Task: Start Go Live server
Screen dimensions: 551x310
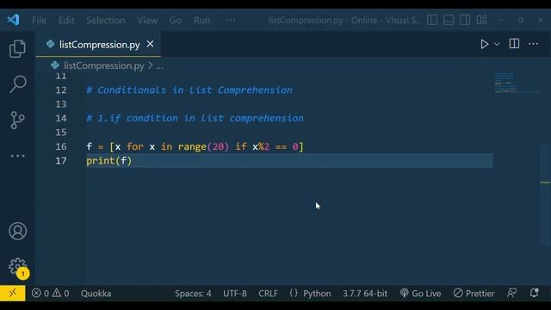Action: [420, 293]
